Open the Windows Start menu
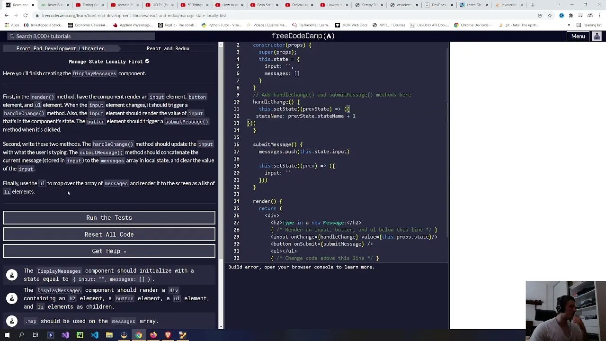 [7, 335]
